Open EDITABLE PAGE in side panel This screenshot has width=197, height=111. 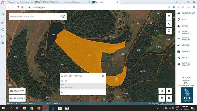[186, 13]
